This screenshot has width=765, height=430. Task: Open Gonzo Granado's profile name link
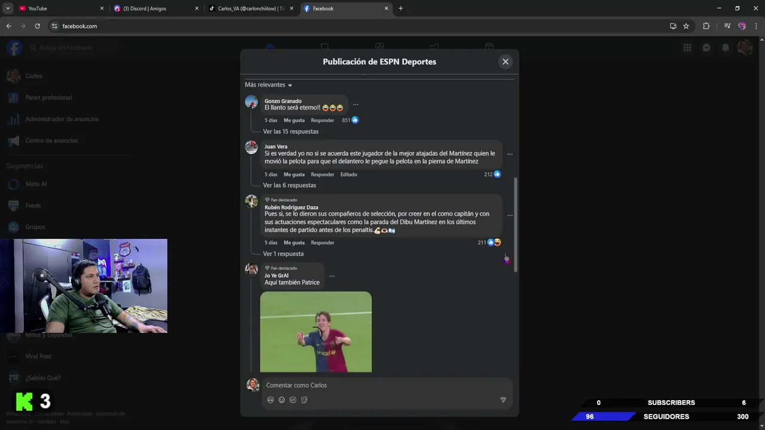(283, 101)
